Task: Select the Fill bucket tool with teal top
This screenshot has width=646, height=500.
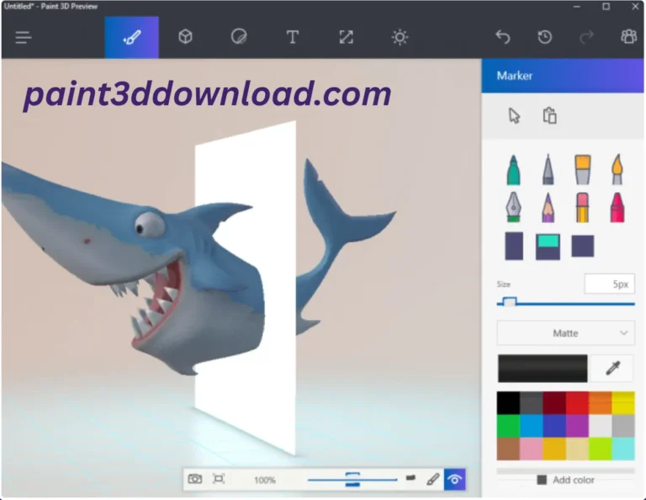Action: [548, 247]
